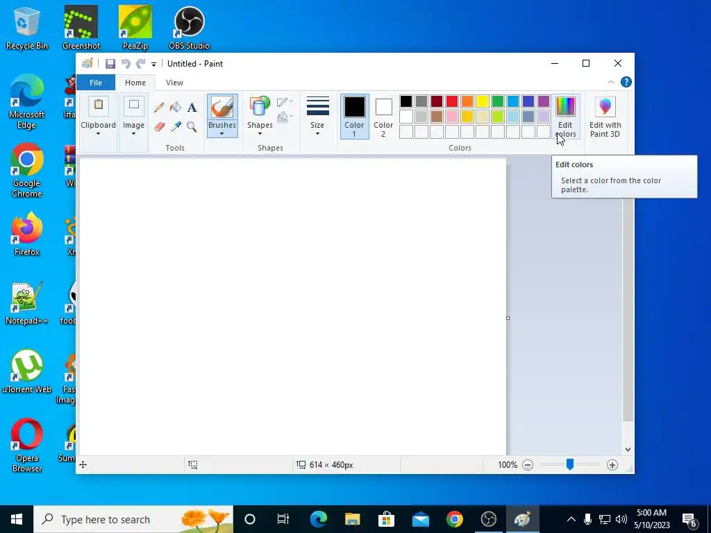This screenshot has height=533, width=711.
Task: Expand the Clipboard dropdown arrow
Action: click(98, 134)
